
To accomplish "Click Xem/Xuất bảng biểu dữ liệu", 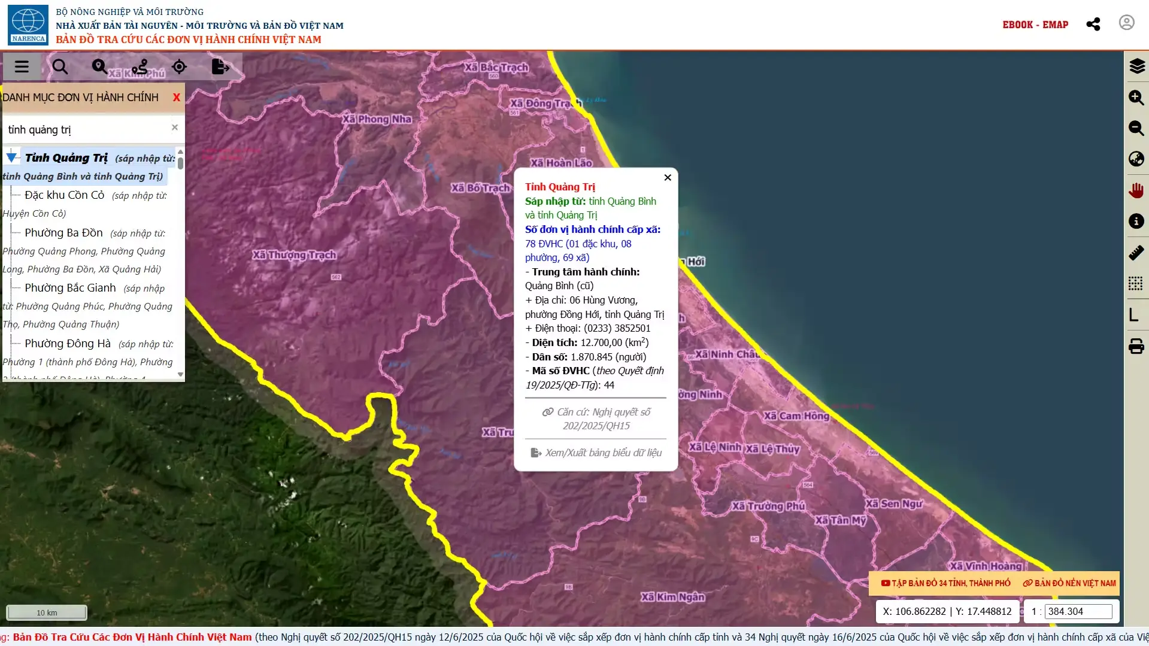I will pyautogui.click(x=596, y=453).
